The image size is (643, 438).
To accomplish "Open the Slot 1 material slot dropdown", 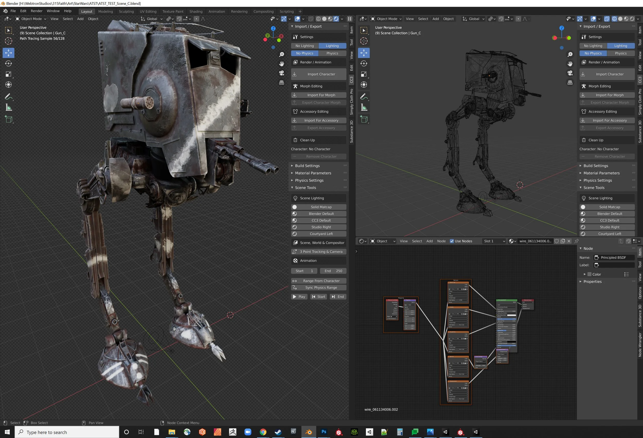I will click(x=494, y=241).
